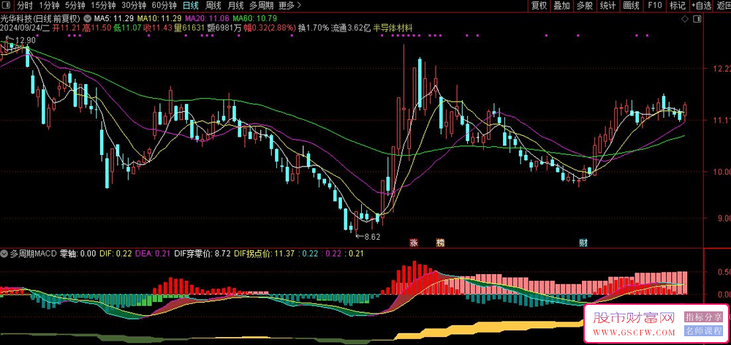
Task: Click the 返回 back button
Action: [x=724, y=6]
